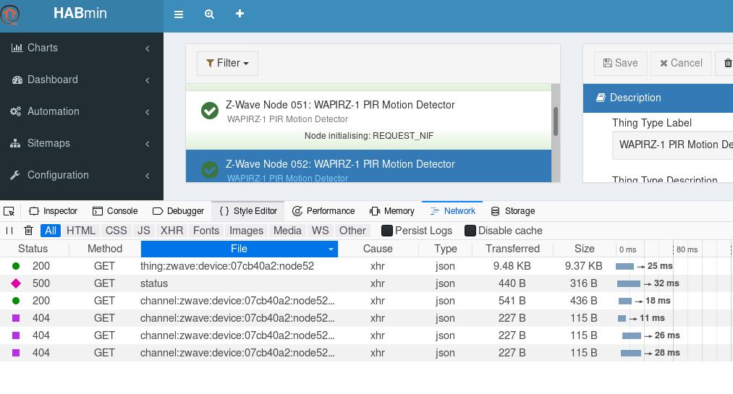Toggle the XHR network filter

171,231
